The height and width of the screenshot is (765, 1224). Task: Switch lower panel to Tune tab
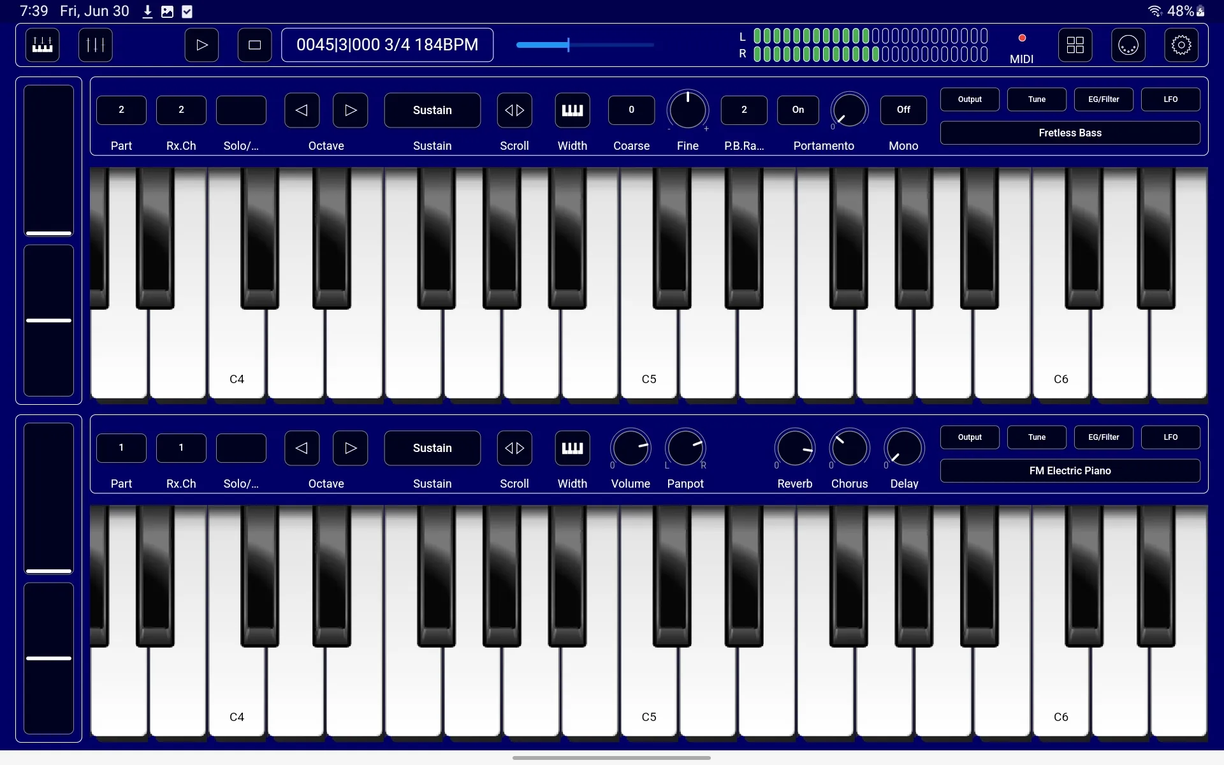(1037, 437)
